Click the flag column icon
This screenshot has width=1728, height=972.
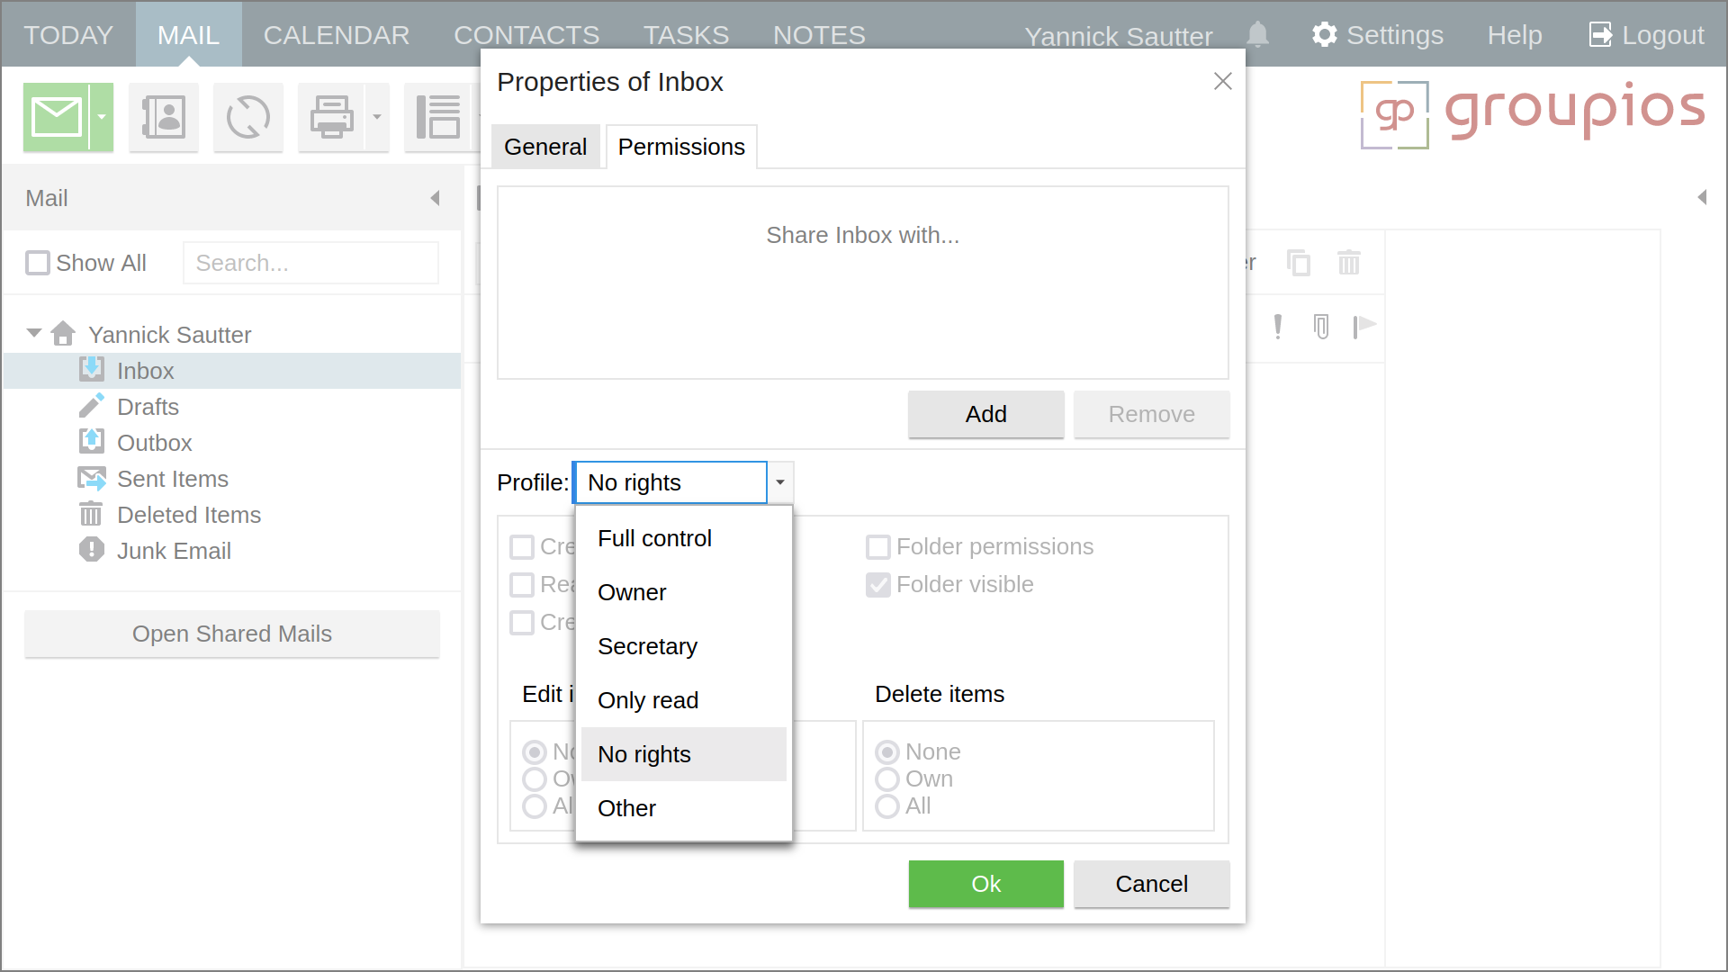[1364, 326]
